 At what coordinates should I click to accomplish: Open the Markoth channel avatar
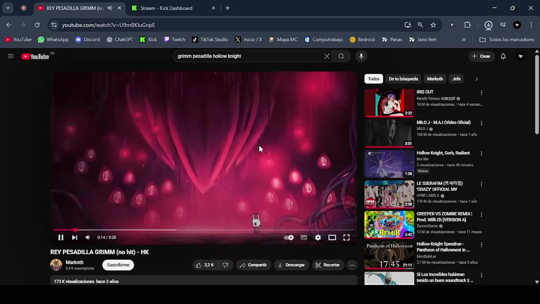tap(56, 265)
